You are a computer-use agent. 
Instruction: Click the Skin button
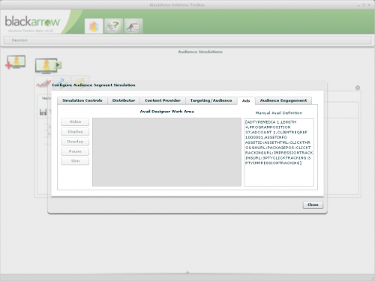(75, 161)
